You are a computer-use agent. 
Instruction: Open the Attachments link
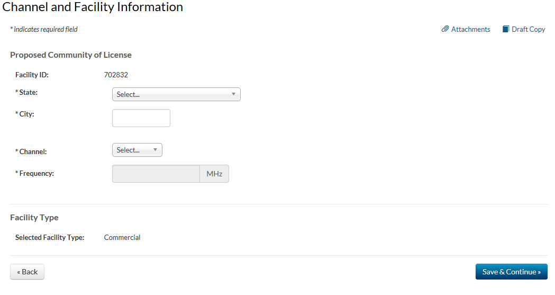(470, 30)
